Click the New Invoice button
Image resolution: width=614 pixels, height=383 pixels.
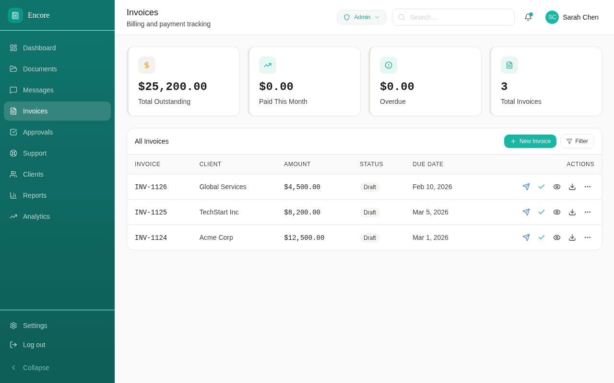(530, 141)
